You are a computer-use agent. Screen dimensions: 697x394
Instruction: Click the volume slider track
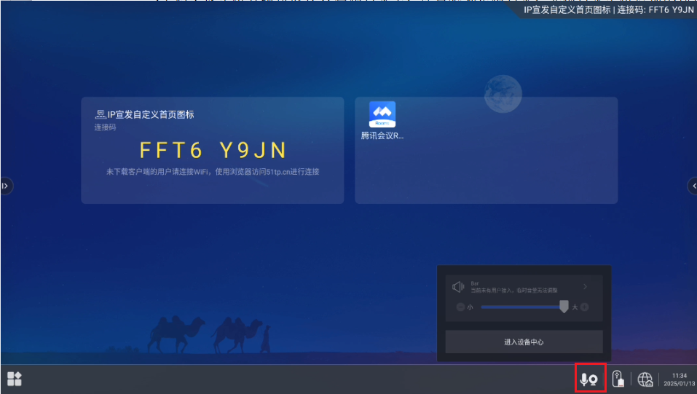pos(517,307)
